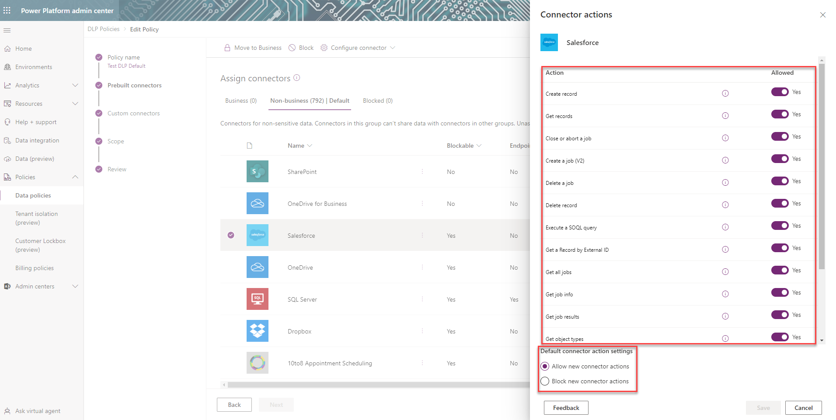Click the scroll down arrow in actions list
This screenshot has width=836, height=420.
[822, 340]
